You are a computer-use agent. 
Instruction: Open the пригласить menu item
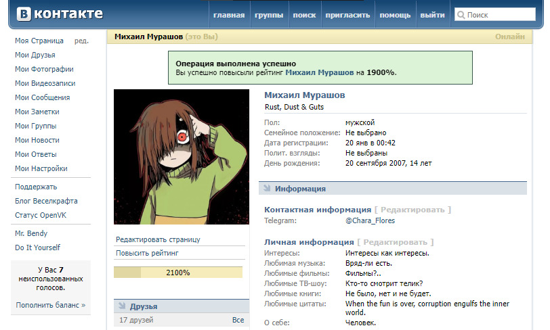[347, 15]
